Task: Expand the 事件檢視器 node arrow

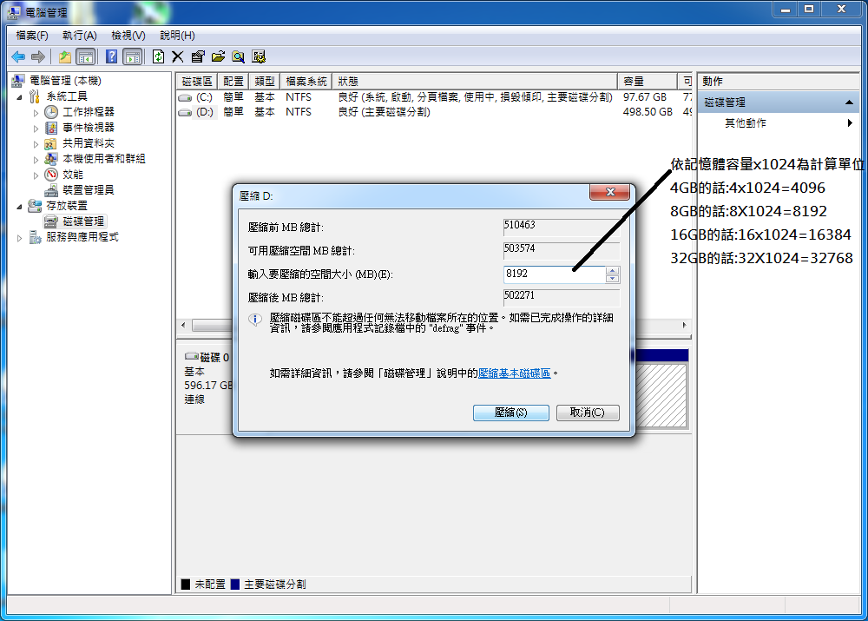Action: click(36, 128)
